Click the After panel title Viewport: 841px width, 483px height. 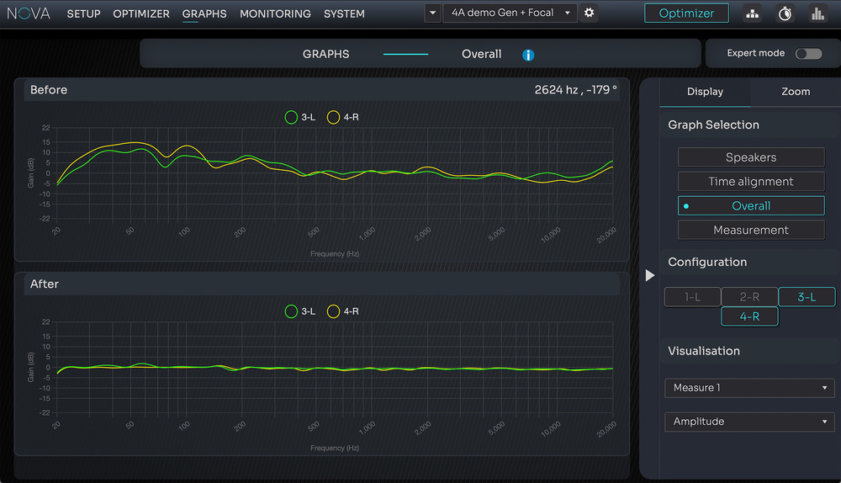tap(45, 284)
